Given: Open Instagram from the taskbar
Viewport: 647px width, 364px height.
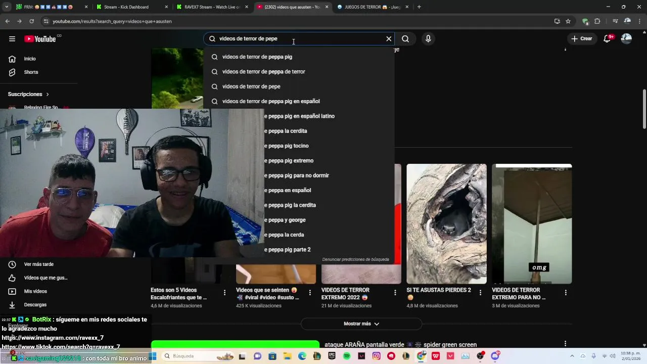Looking at the screenshot, I should 377,356.
